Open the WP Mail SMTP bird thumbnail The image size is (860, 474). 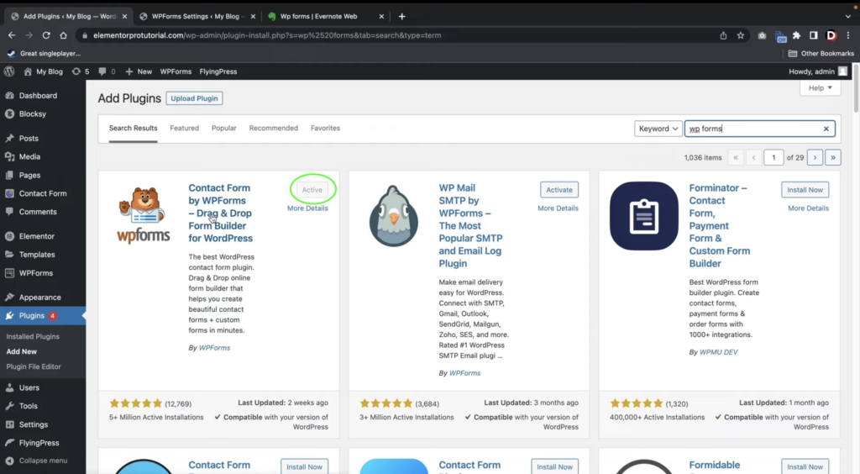[394, 216]
